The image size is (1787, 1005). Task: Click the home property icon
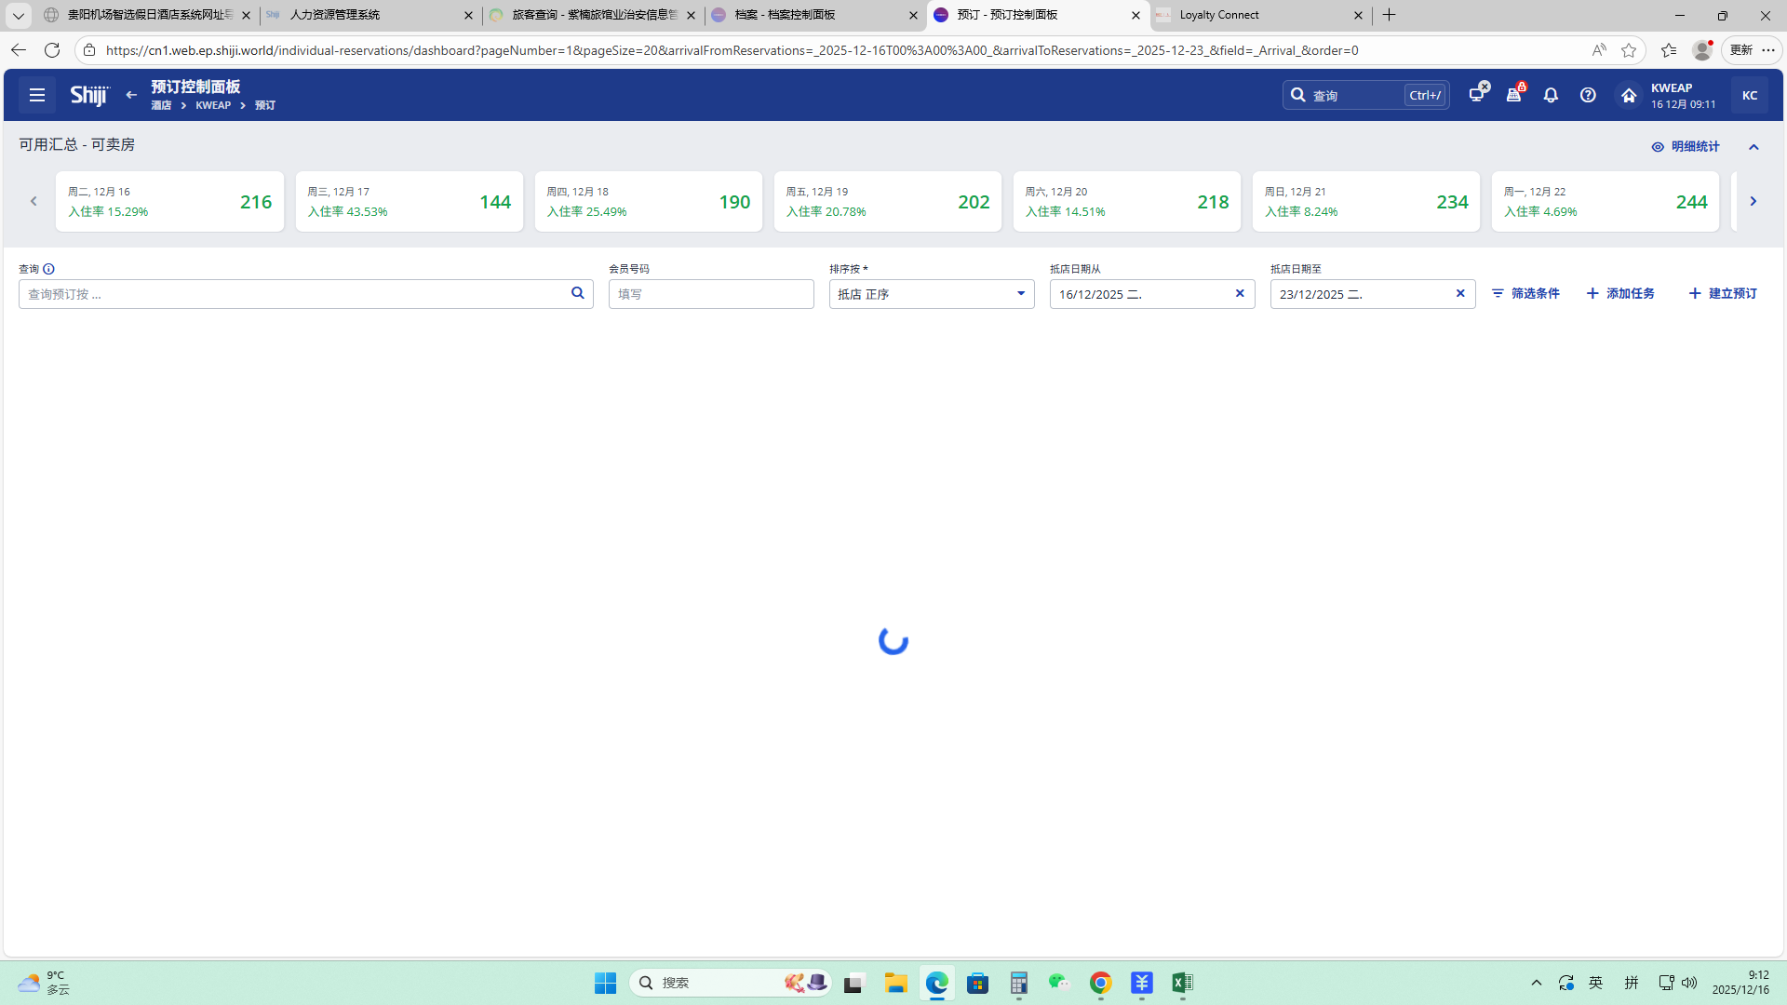(x=1629, y=95)
